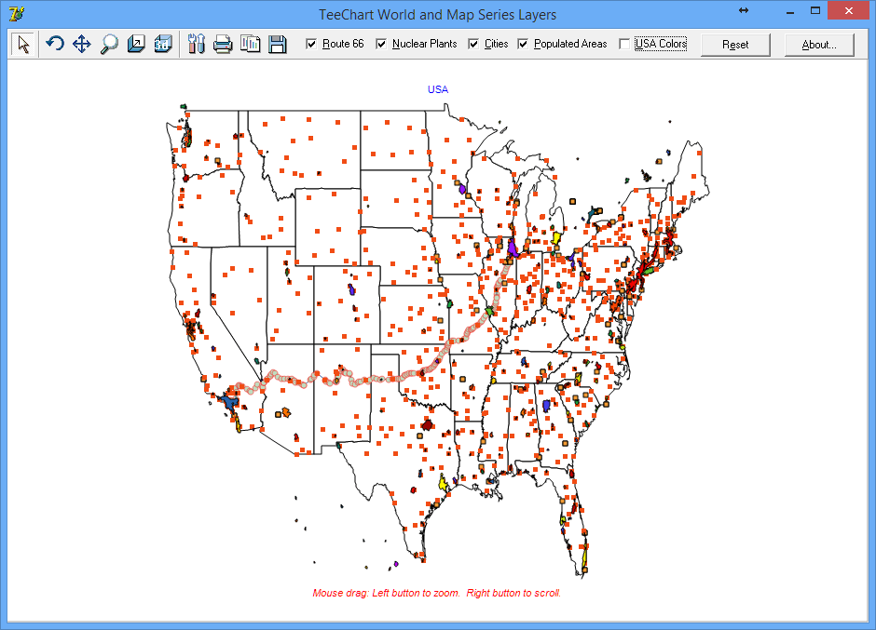Switch chart to 2D view icon
876x630 pixels.
click(136, 43)
